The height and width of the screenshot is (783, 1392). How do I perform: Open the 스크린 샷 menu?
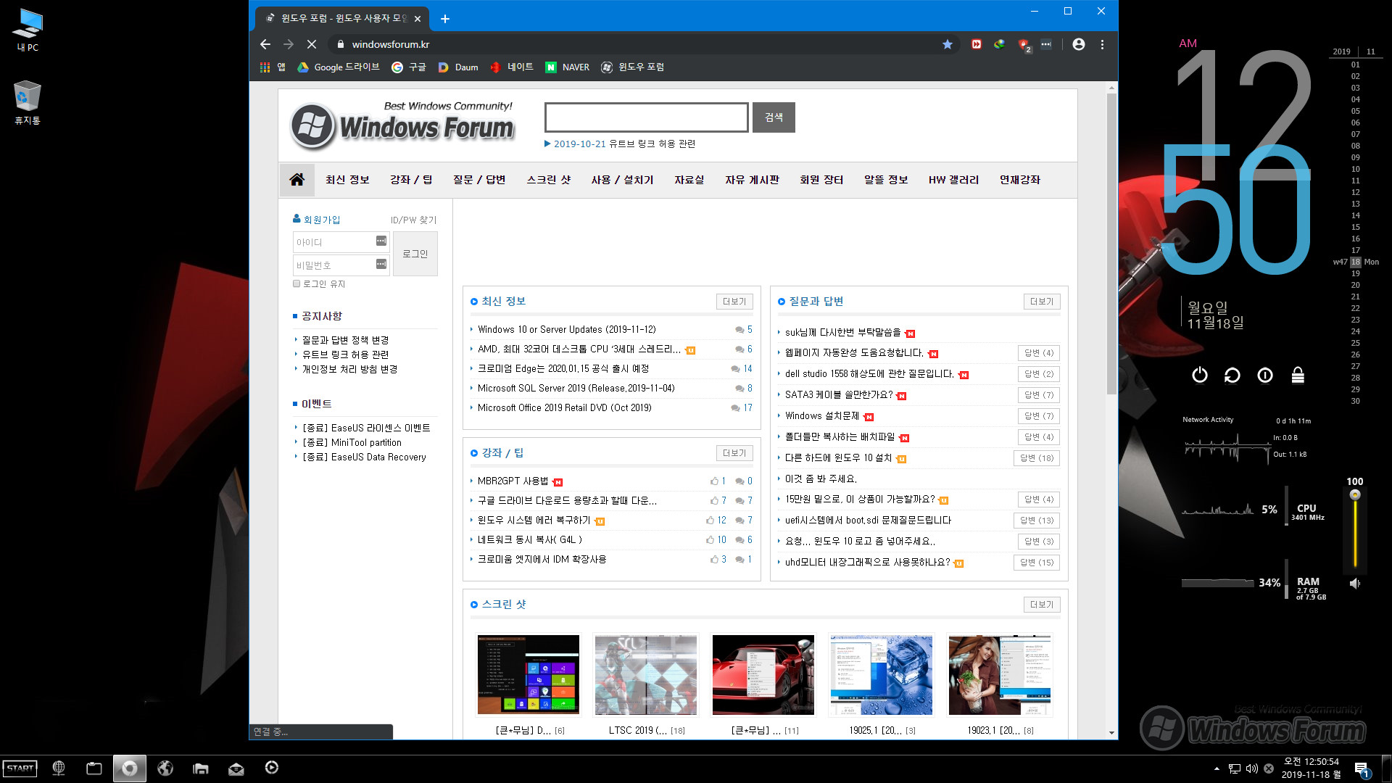(549, 180)
